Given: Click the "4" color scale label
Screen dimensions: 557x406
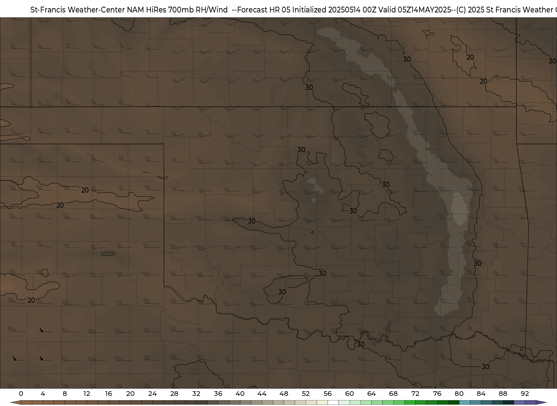Looking at the screenshot, I should click(x=43, y=394).
